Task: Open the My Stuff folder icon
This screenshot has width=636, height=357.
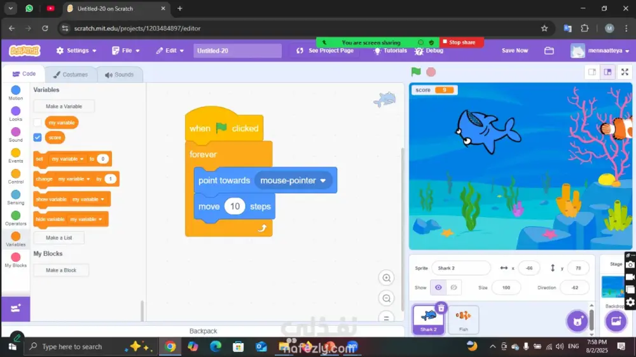Action: [x=549, y=51]
